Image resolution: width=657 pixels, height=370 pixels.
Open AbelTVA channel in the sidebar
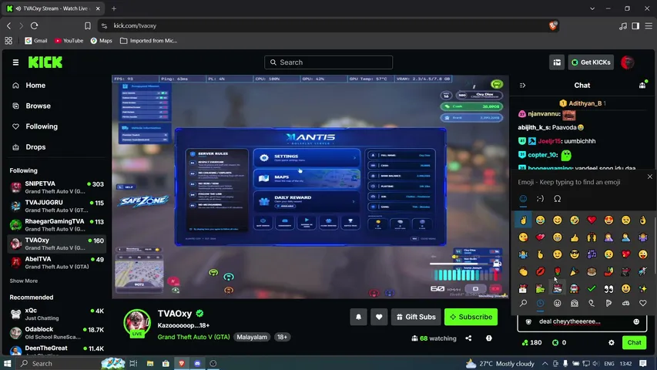(56, 263)
